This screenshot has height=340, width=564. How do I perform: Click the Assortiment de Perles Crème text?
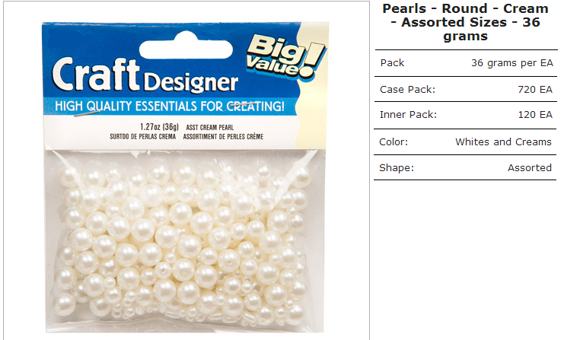223,137
